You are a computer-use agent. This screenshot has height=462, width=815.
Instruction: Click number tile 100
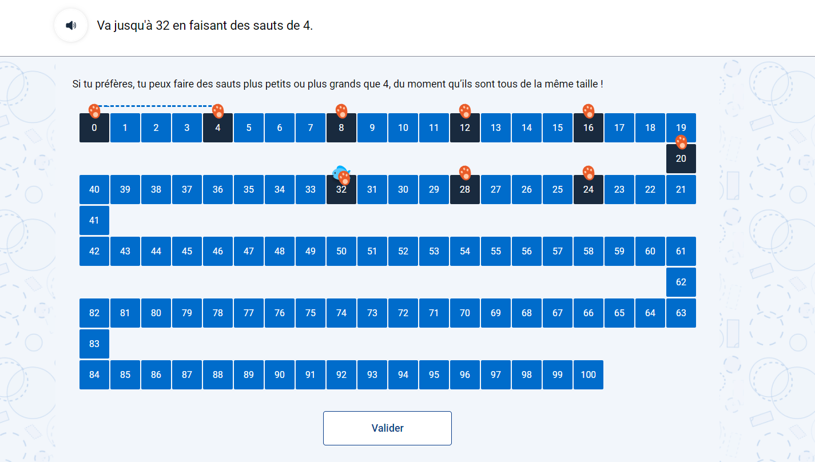point(589,375)
